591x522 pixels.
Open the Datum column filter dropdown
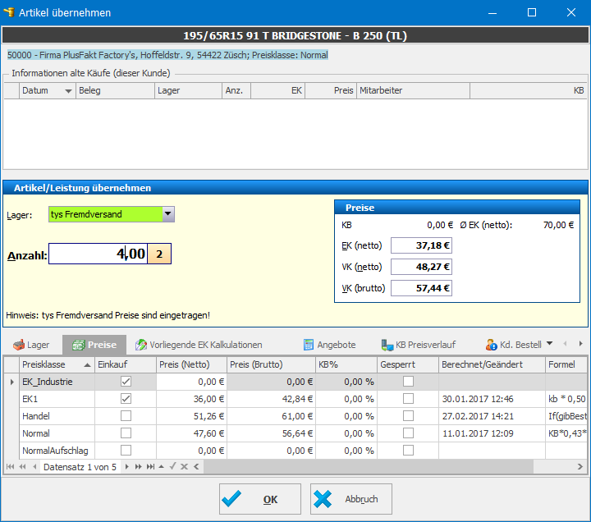(68, 91)
